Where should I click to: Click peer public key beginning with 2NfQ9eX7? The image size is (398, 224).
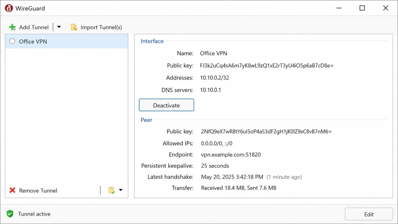[266, 131]
